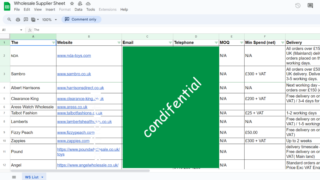Select column A header
This screenshot has height=180, width=320.
33,36
